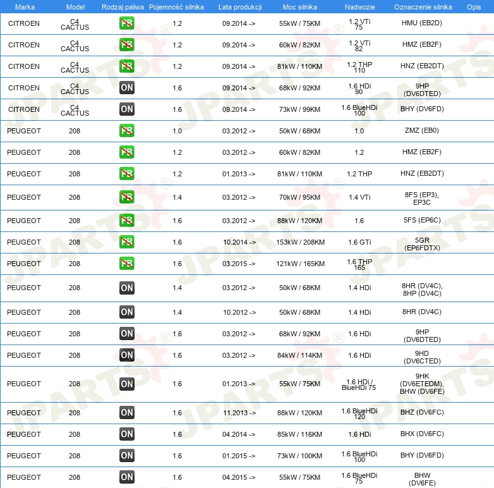Click diesel ON icon in Peugeot 9HP (DV6DTED) row
Image resolution: width=494 pixels, height=488 pixels.
click(126, 334)
